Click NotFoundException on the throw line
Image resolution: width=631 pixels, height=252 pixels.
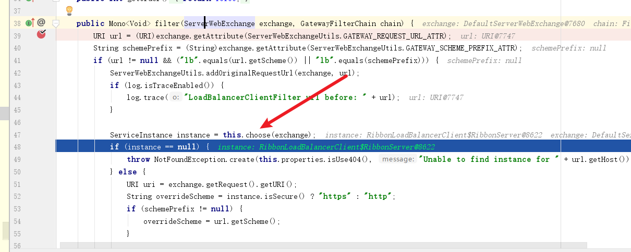click(x=190, y=159)
